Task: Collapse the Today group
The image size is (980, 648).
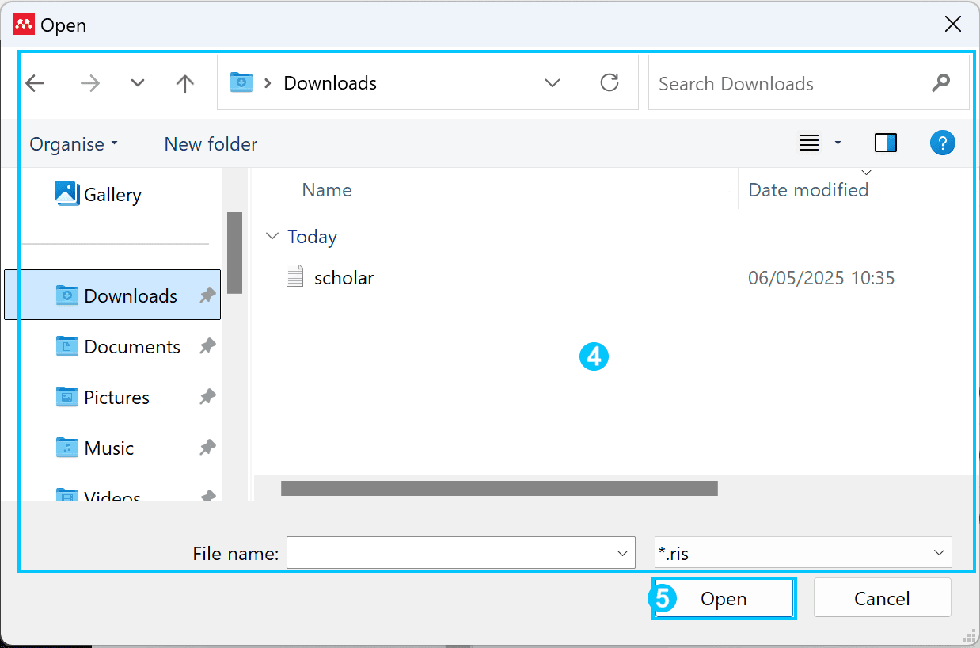Action: (272, 236)
